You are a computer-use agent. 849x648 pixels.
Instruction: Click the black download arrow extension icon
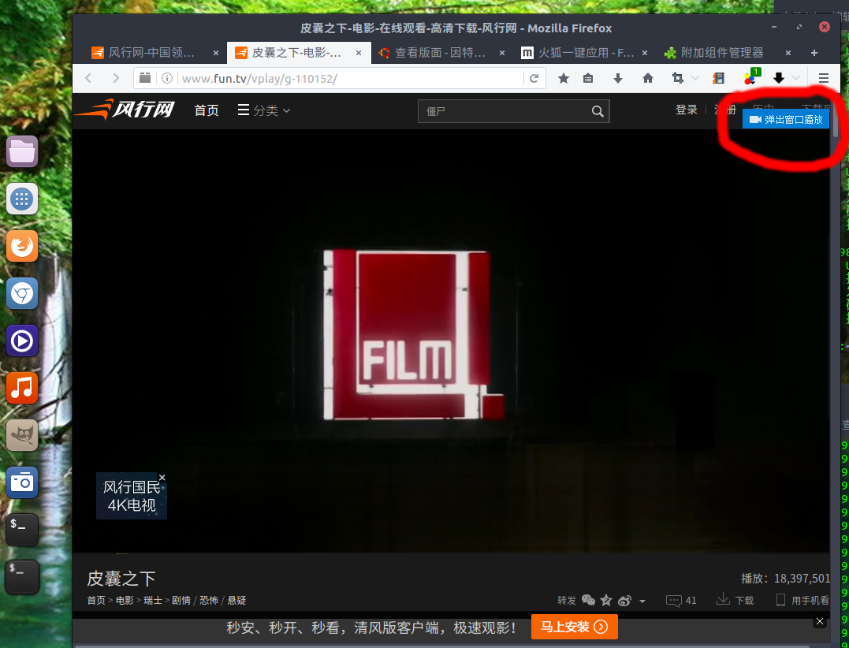[x=779, y=79]
